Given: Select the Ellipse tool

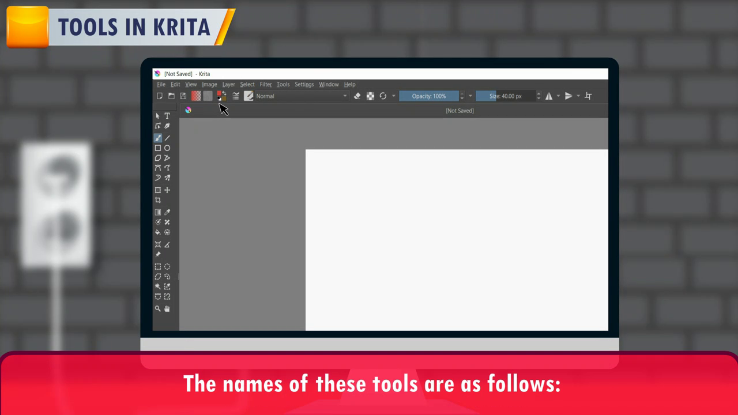Looking at the screenshot, I should [x=167, y=148].
